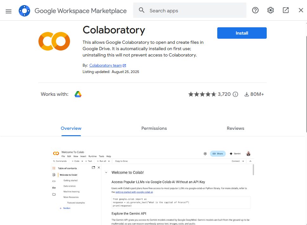307x225 pixels.
Task: Switch to the Permissions tab
Action: 154,128
